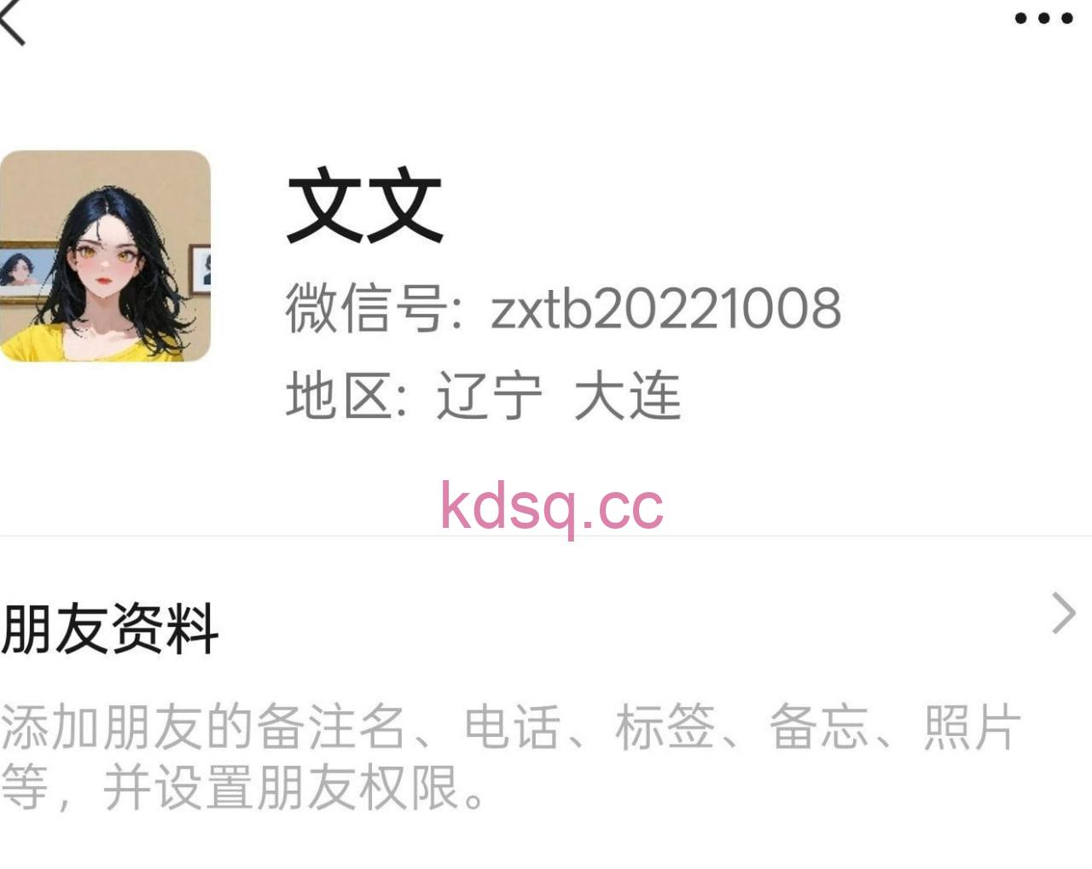
Task: Expand the 朋友资料 row chevron
Action: point(1063,613)
